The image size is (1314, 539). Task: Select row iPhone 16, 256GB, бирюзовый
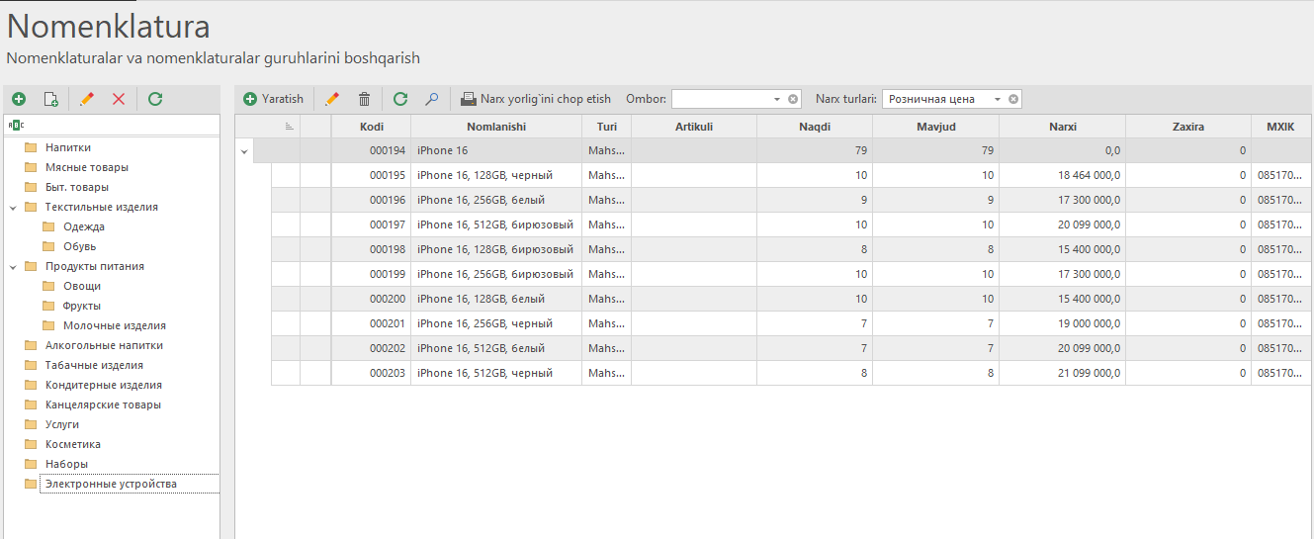click(x=792, y=274)
